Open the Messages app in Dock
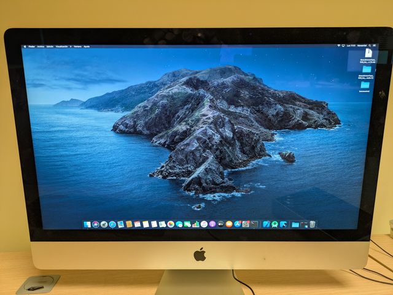 (179, 224)
